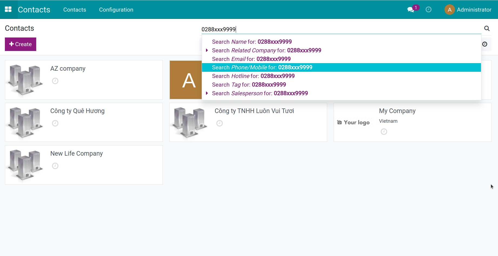Open the apps grid menu icon
Viewport: 498px width, 256px height.
coord(8,9)
